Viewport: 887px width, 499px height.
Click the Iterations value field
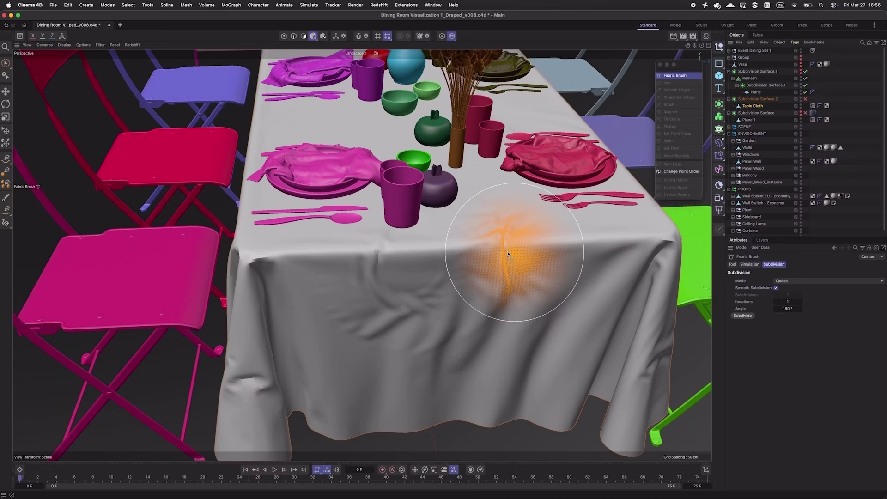coord(788,302)
